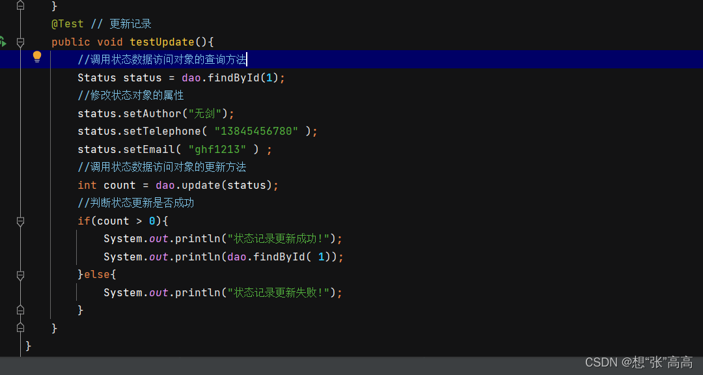Click the comment 调用状态数据访问对象的更新方法

pyautogui.click(x=162, y=167)
